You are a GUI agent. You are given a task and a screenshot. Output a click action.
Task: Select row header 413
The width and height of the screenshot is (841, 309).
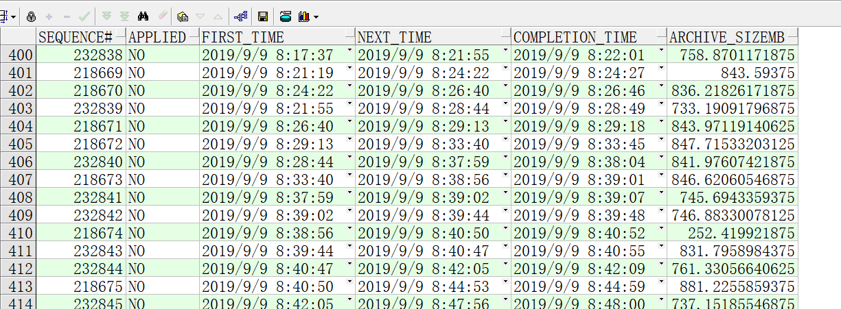pos(18,286)
